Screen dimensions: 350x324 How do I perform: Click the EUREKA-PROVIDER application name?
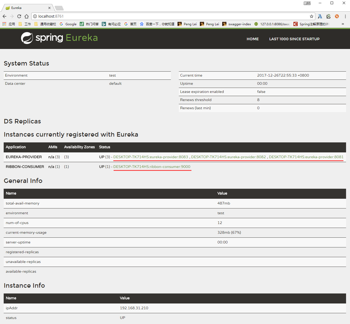point(24,157)
